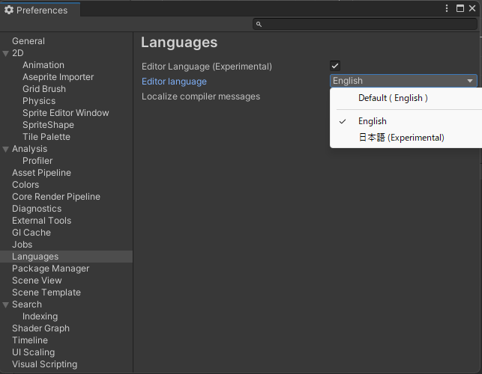Image resolution: width=482 pixels, height=374 pixels.
Task: Click the Editor language label
Action: [175, 82]
